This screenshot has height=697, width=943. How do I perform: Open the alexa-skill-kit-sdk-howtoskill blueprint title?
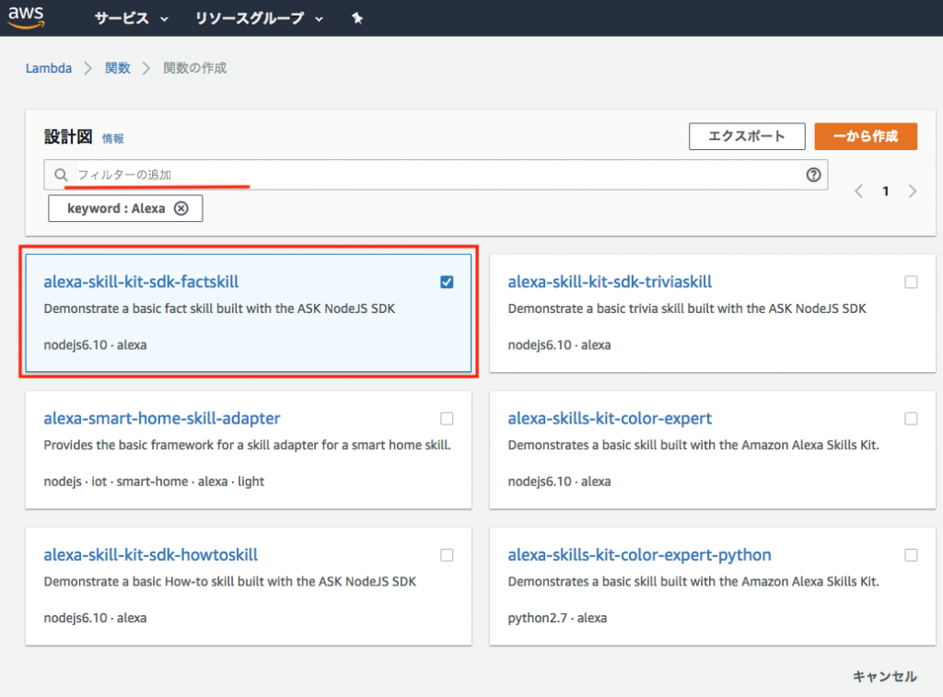[x=150, y=554]
